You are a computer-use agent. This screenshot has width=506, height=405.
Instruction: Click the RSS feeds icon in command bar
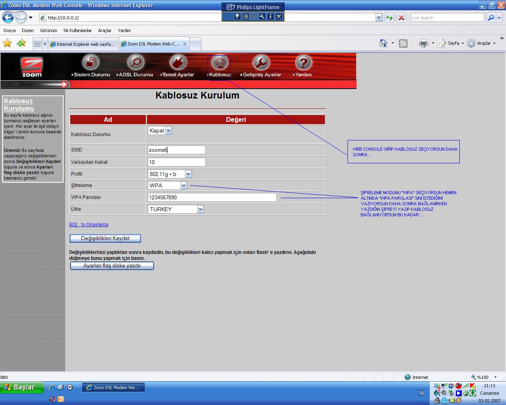click(x=403, y=44)
